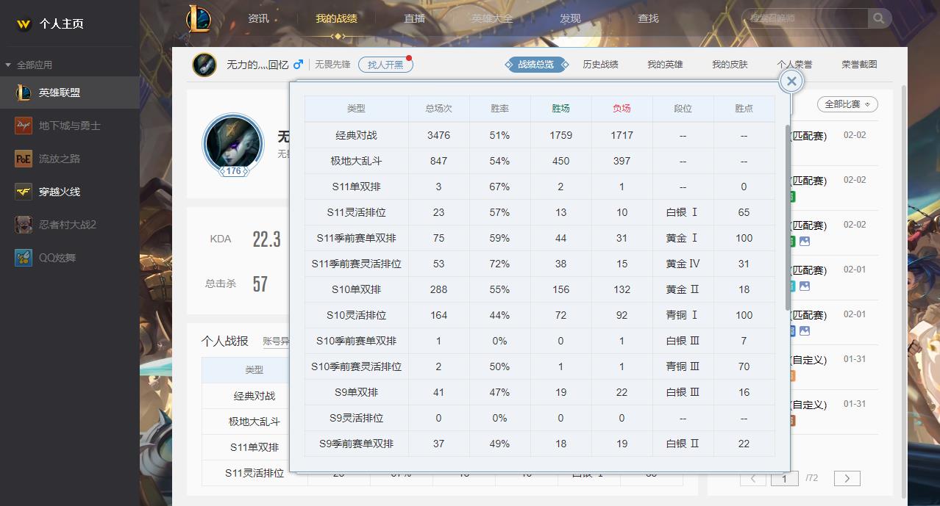The width and height of the screenshot is (940, 506).
Task: Go to 资讯 tab
Action: [258, 18]
